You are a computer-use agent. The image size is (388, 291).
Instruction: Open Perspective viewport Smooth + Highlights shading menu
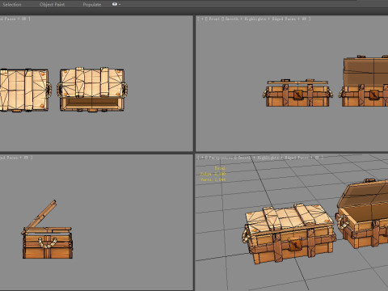coord(257,158)
